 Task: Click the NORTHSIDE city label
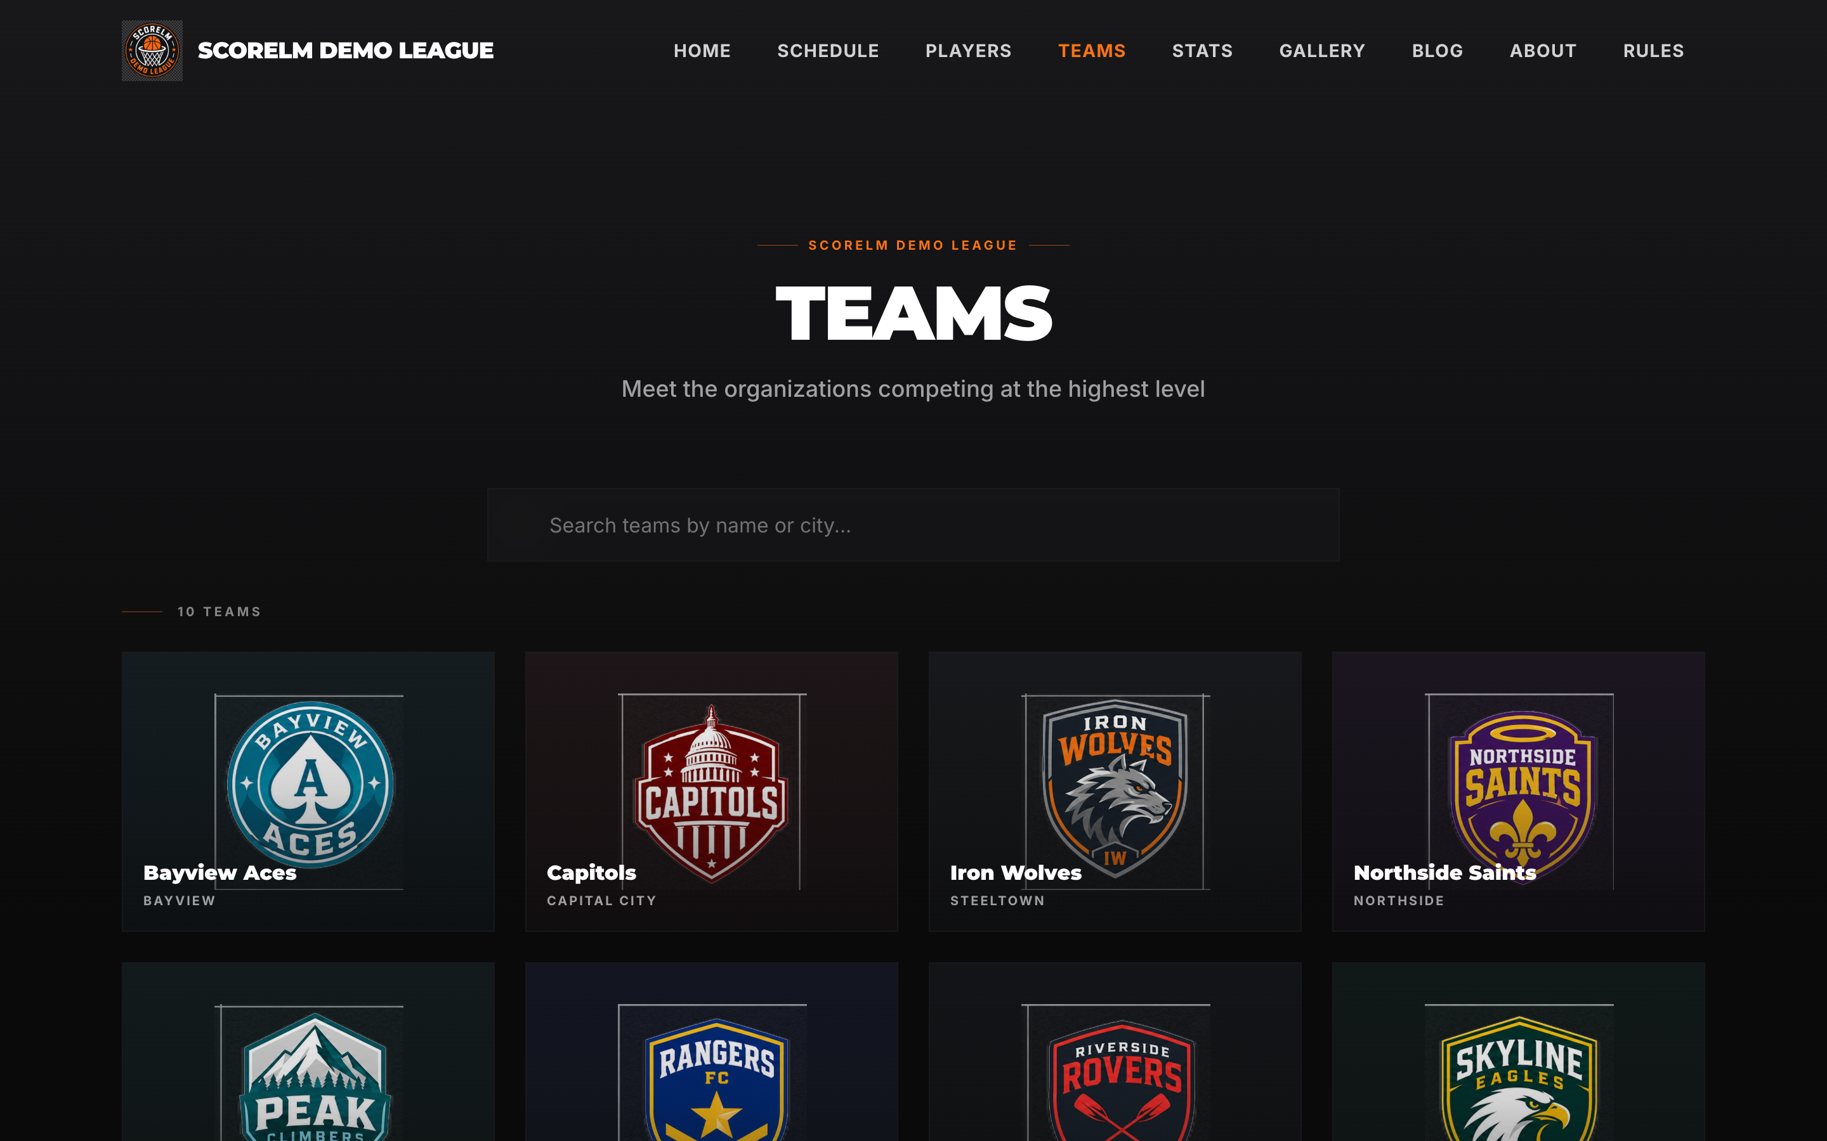[x=1399, y=900]
